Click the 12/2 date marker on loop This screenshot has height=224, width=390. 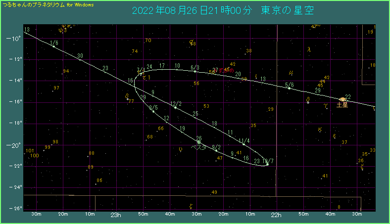175,107
